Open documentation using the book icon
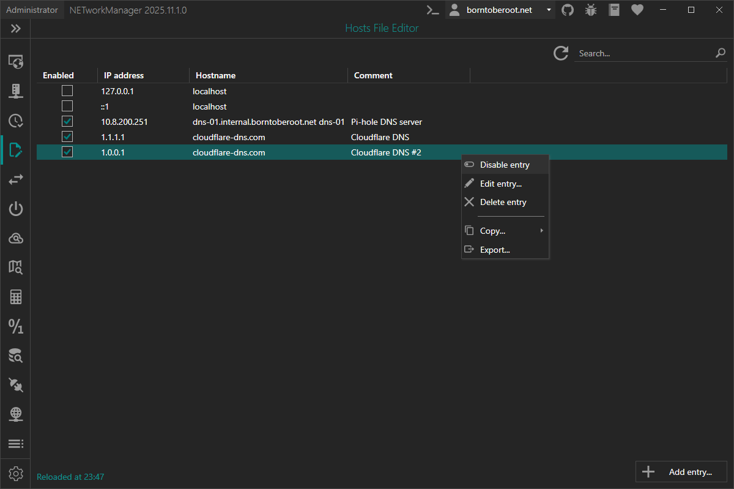734x489 pixels. [614, 10]
